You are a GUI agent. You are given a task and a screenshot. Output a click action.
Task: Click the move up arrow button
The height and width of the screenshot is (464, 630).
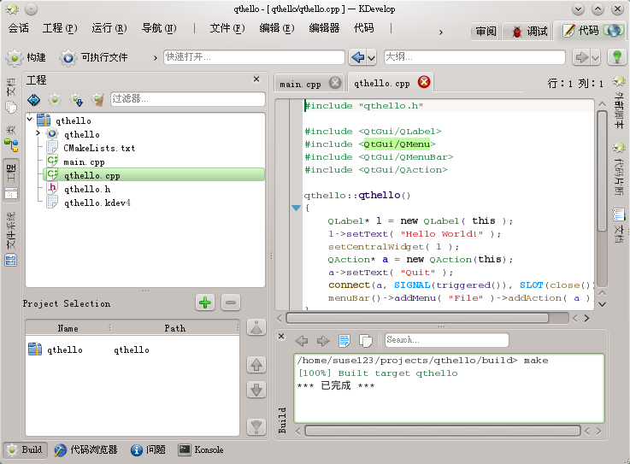256,365
